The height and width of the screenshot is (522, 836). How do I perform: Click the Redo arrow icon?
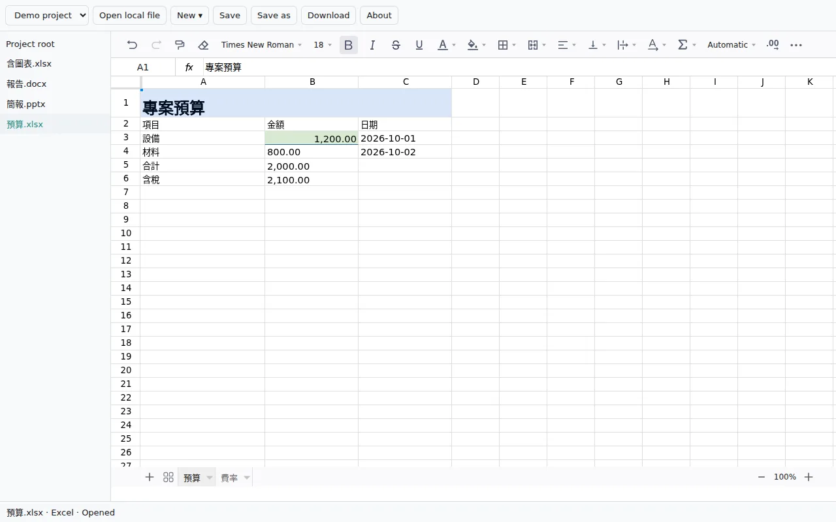(x=156, y=45)
